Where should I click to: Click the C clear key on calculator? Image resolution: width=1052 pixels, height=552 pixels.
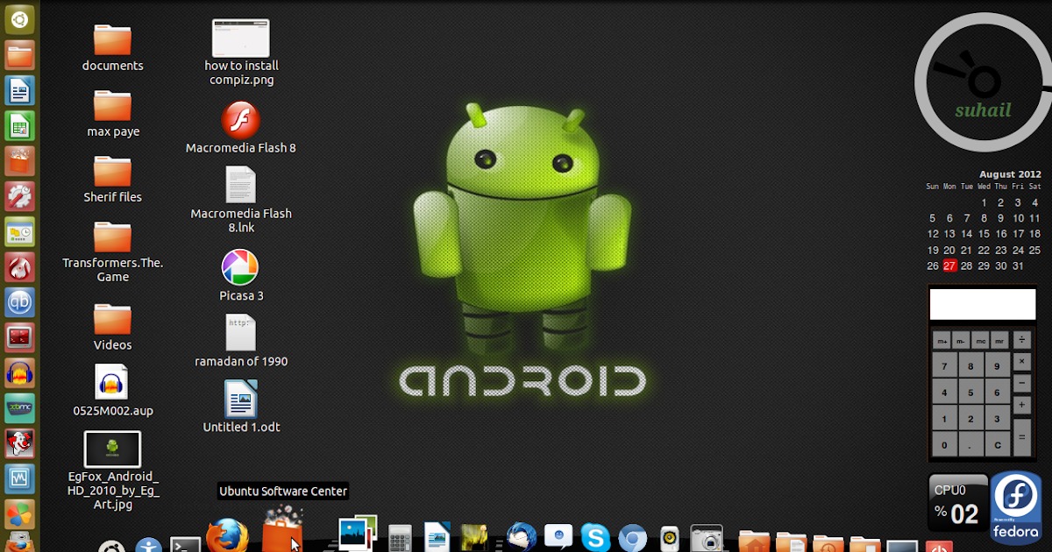[x=998, y=445]
